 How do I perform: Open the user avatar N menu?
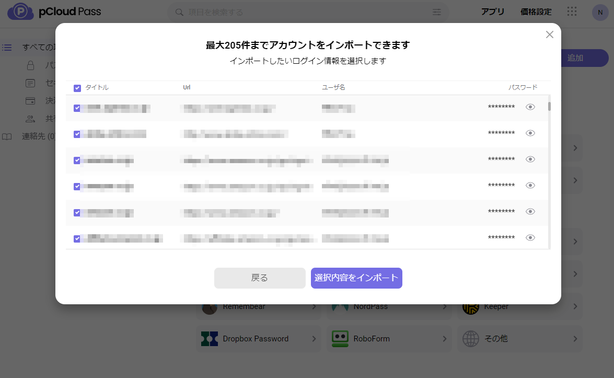tap(600, 12)
